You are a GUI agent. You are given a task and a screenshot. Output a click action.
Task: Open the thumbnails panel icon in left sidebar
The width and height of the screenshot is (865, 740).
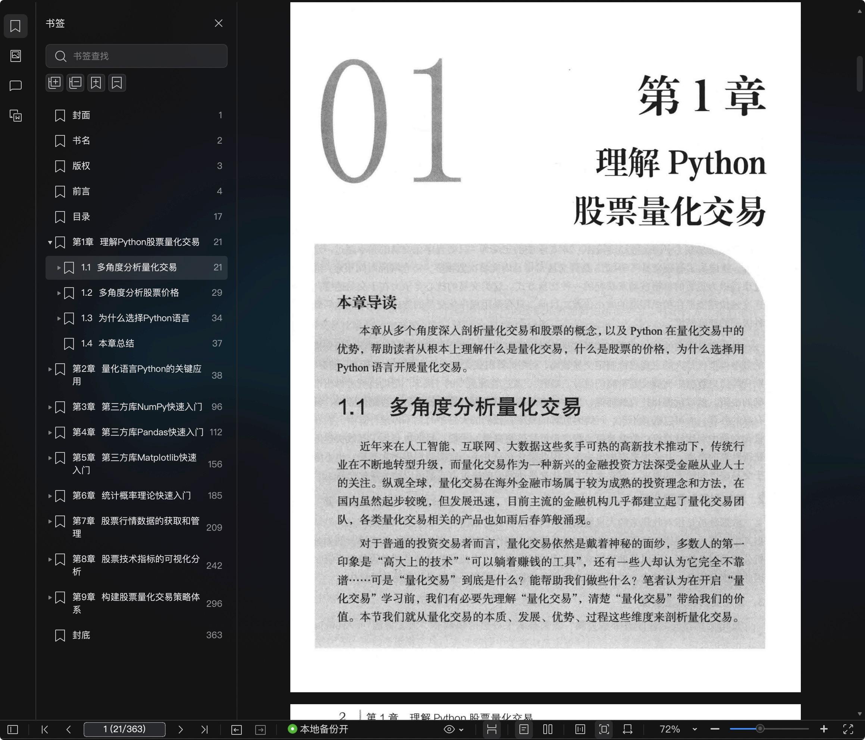tap(15, 56)
